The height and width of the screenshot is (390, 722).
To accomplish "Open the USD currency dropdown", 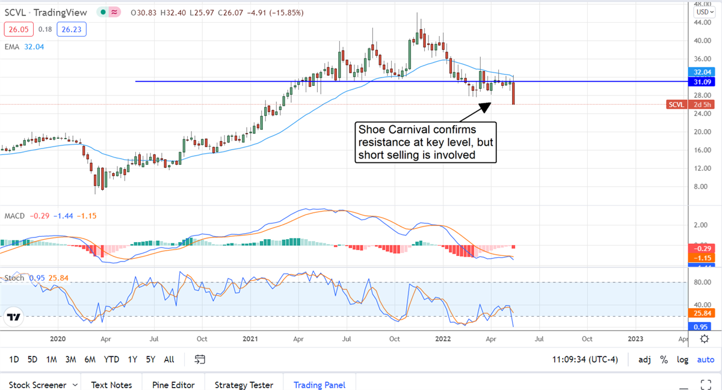I will 703,12.
